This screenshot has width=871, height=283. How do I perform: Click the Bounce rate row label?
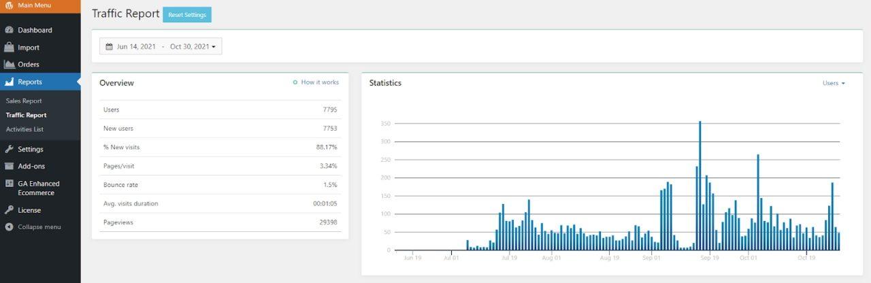pyautogui.click(x=120, y=185)
